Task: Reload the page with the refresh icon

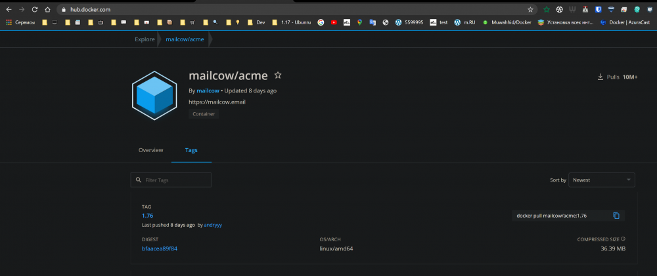Action: click(35, 9)
